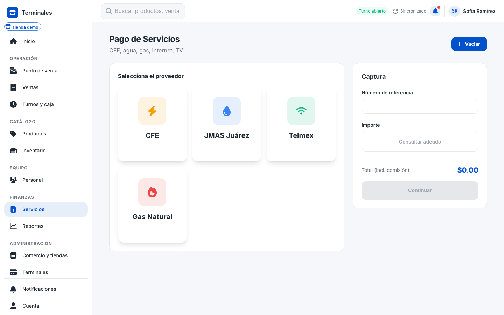Click the Gas Natural flame icon
This screenshot has height=315, width=504.
152,192
